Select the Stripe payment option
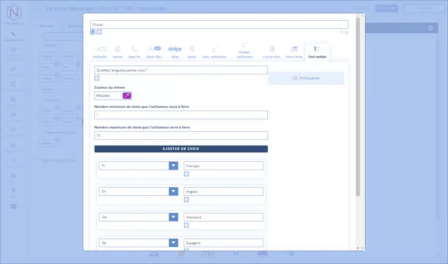Screen dimensions: 448x264 point(175,52)
